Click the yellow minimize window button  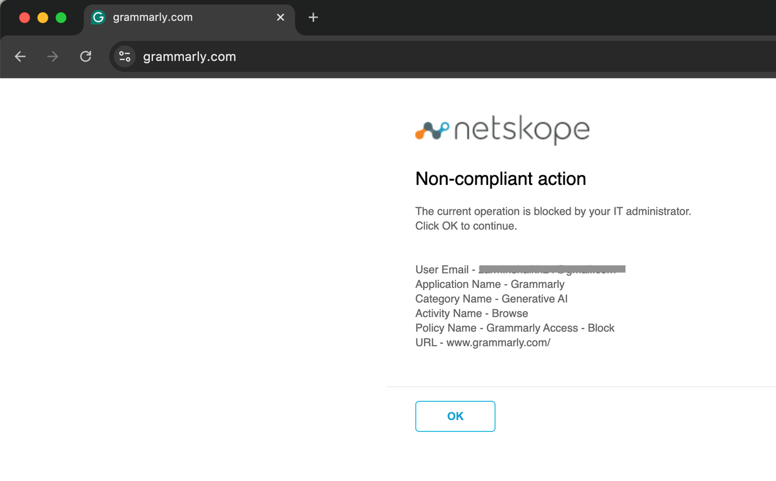pyautogui.click(x=43, y=18)
